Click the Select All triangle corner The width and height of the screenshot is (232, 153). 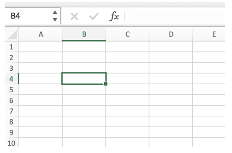[x=12, y=34]
